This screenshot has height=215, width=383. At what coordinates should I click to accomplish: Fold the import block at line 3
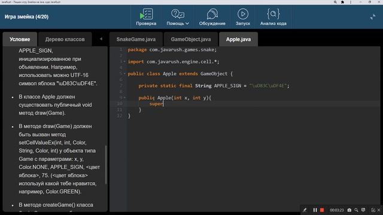[x=124, y=62]
